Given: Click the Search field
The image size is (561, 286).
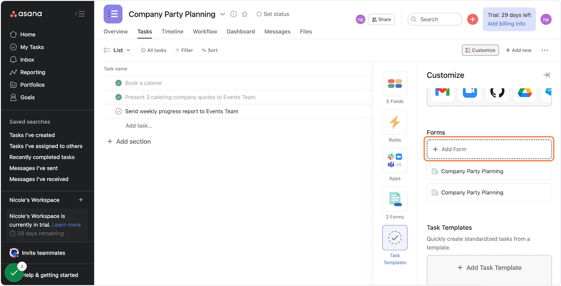Looking at the screenshot, I should point(435,19).
